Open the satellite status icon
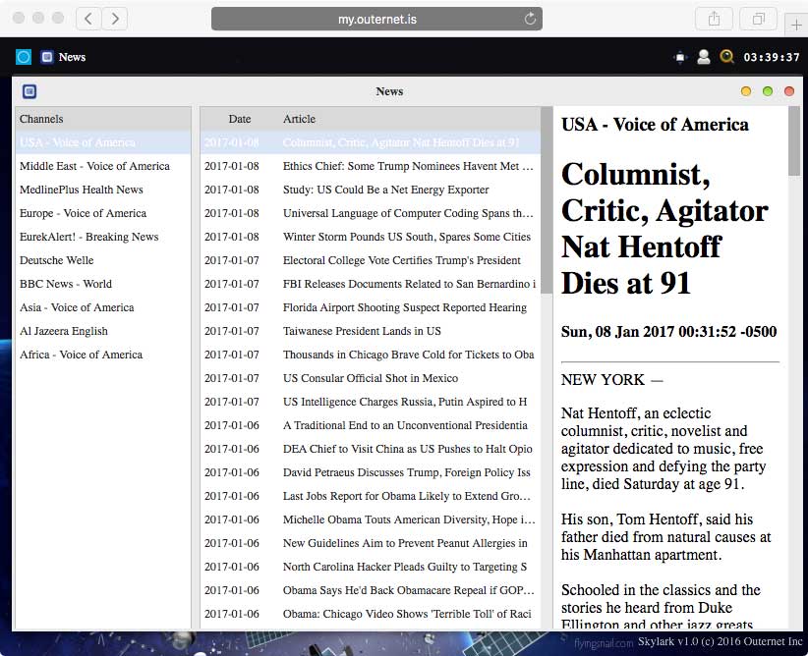Screen dimensions: 808x656 (x=680, y=57)
